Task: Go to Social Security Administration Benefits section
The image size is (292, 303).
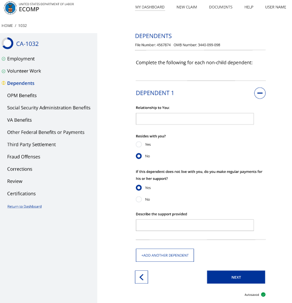Action: coord(49,107)
